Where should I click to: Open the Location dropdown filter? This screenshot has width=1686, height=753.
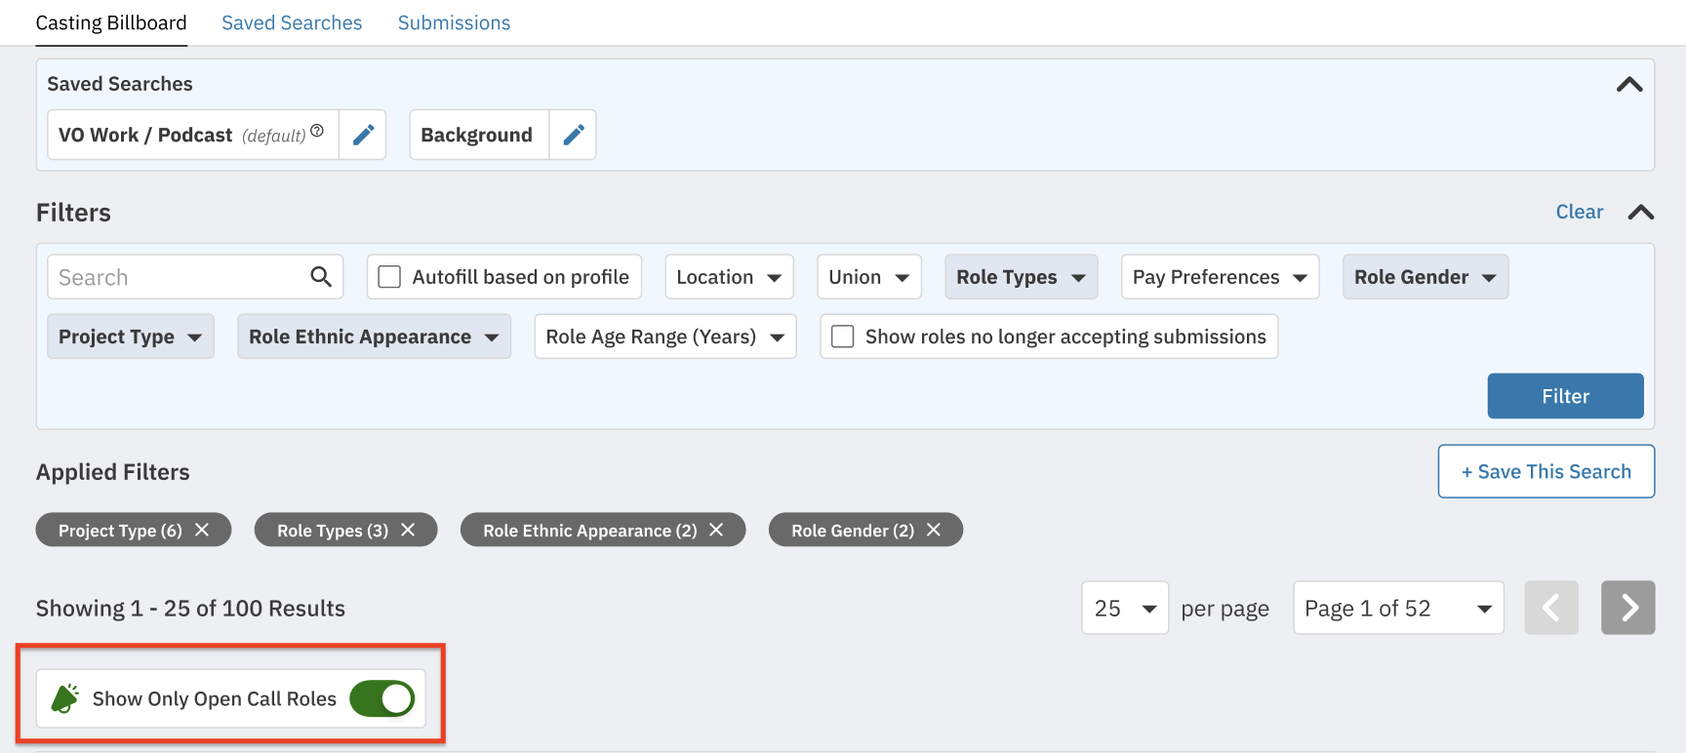(x=729, y=277)
